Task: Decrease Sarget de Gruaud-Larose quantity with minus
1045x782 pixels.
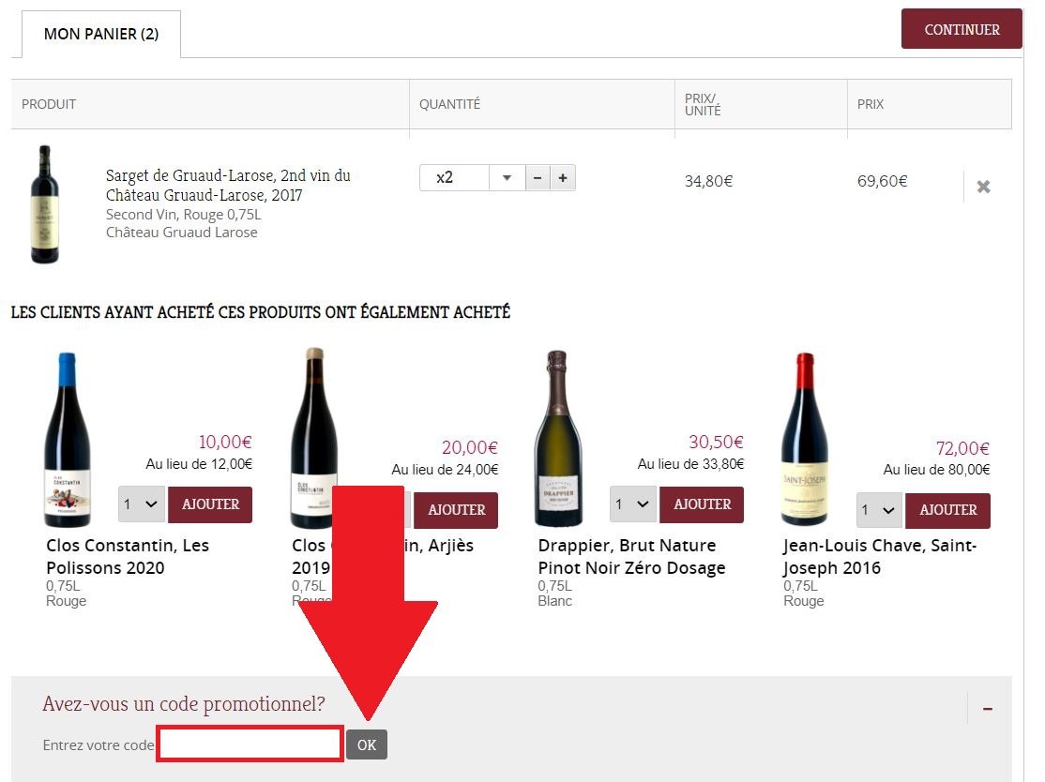Action: point(538,178)
